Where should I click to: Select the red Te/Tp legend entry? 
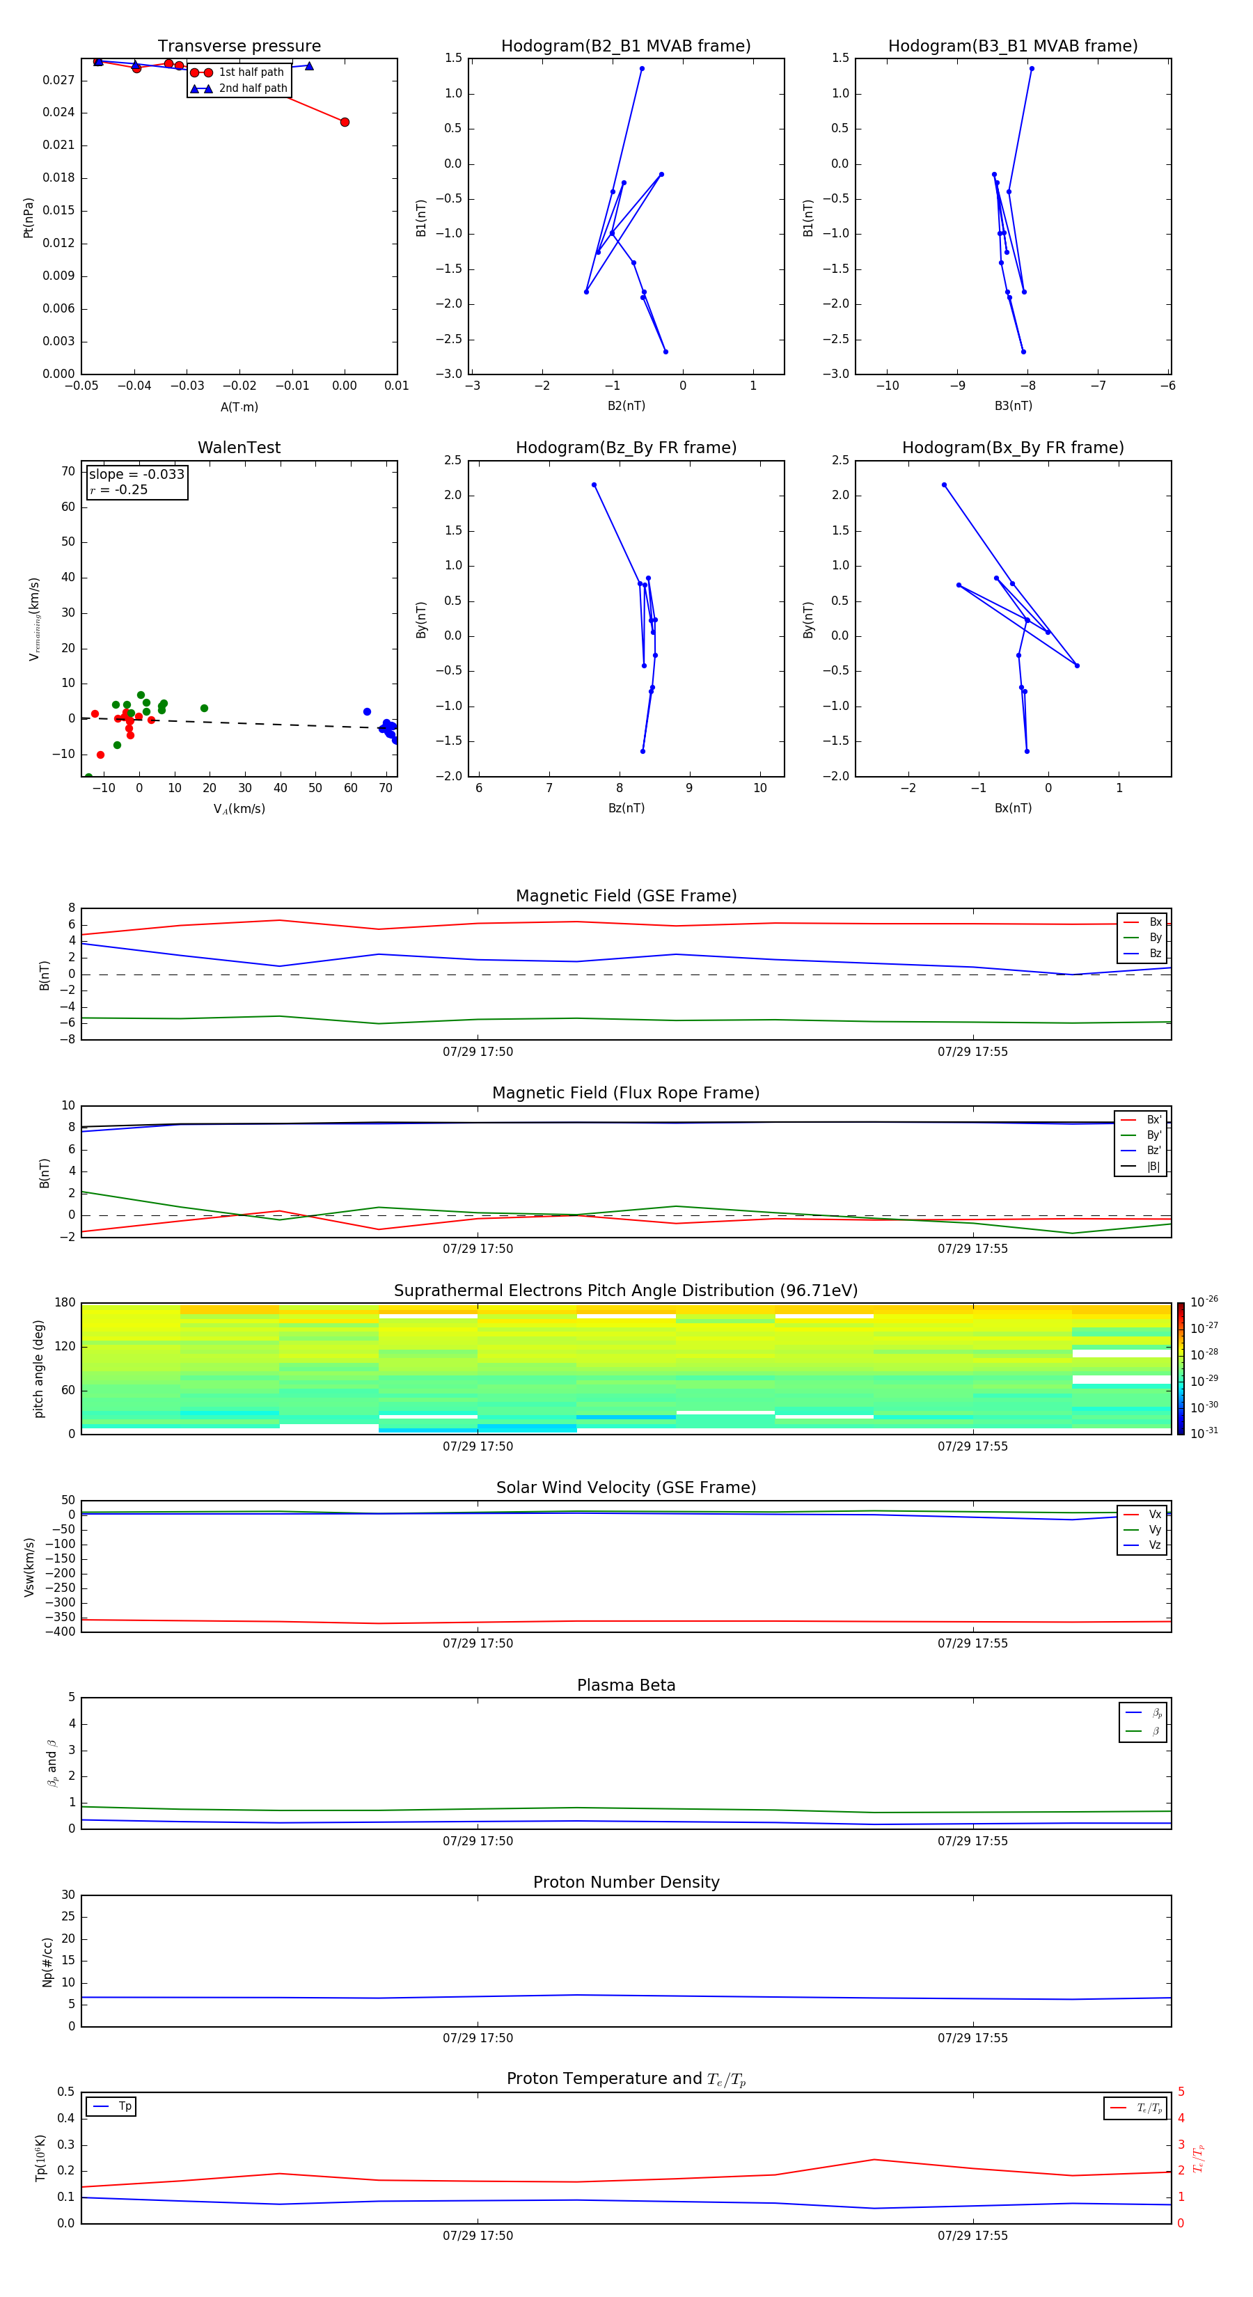(1135, 2108)
